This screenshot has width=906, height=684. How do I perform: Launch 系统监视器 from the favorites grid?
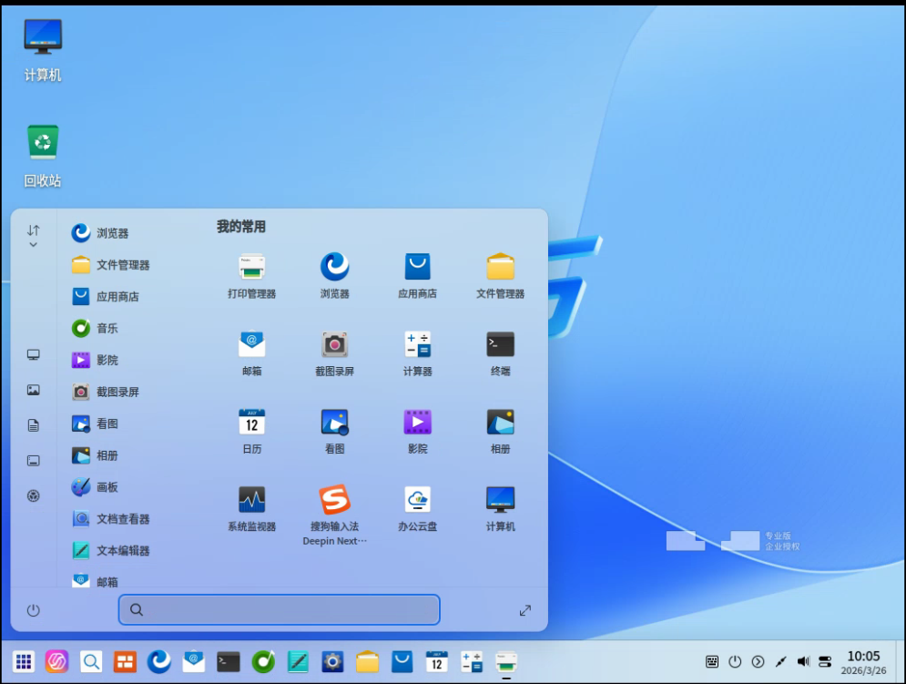click(x=251, y=499)
